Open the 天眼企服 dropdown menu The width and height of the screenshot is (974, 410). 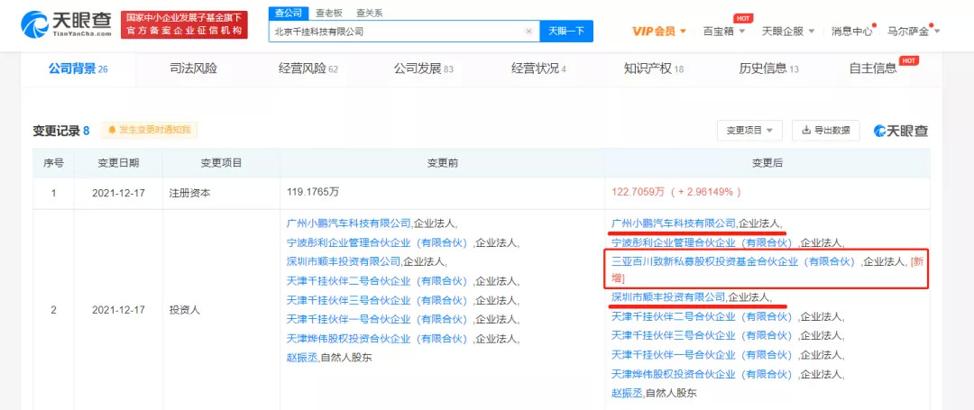tap(787, 31)
